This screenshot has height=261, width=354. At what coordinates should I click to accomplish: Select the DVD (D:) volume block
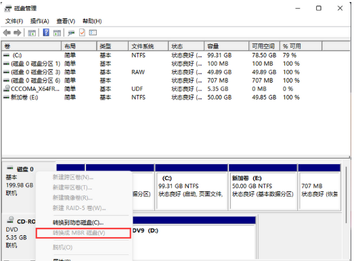coord(194,237)
